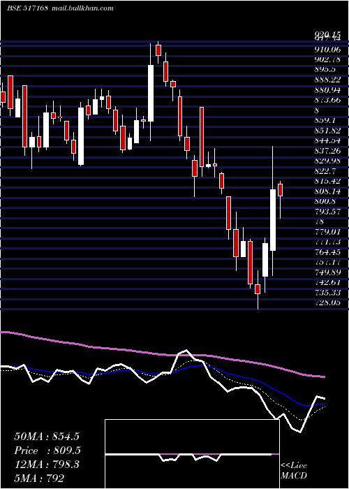The image size is (349, 489).
Task: Select the 742.61 axis value
Action: coord(327,282)
